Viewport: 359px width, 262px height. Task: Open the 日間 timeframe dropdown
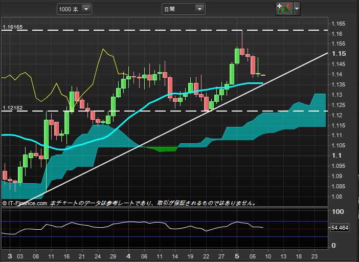coord(184,9)
